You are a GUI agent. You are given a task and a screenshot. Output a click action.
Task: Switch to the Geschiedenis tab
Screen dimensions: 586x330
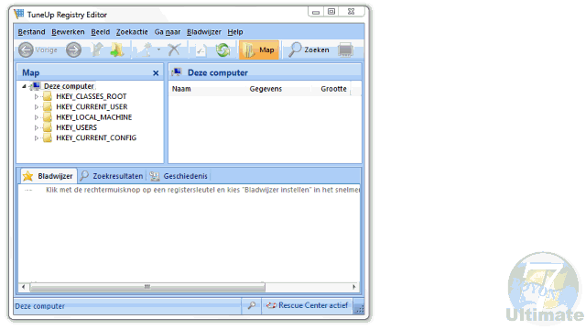tap(179, 176)
